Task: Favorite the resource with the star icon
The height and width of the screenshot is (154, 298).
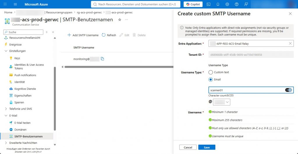Action: pyautogui.click(x=120, y=19)
